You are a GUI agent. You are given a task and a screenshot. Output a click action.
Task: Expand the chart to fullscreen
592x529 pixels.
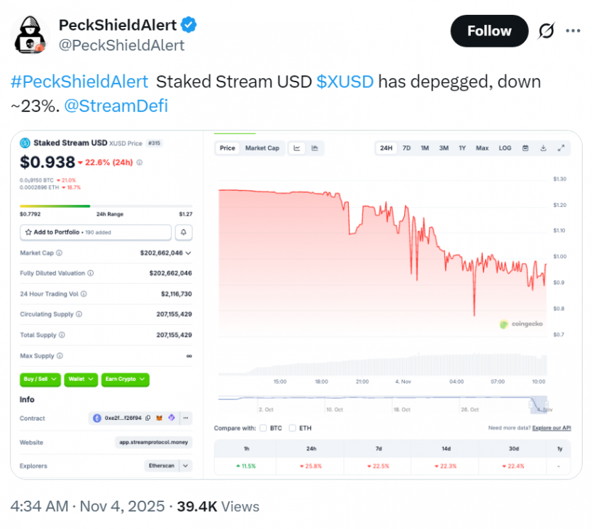(x=562, y=148)
